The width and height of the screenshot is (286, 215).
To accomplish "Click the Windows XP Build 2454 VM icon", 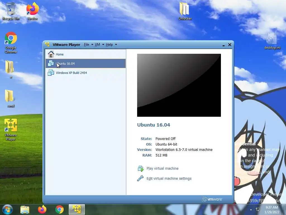I will [51, 73].
